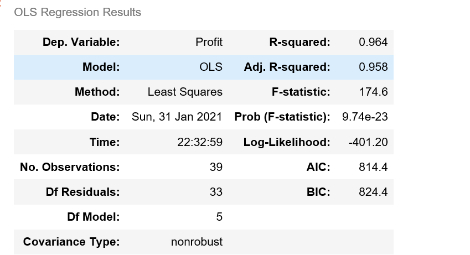Select the Log-Likelihood value -401.20
Image resolution: width=470 pixels, height=255 pixels.
point(368,142)
